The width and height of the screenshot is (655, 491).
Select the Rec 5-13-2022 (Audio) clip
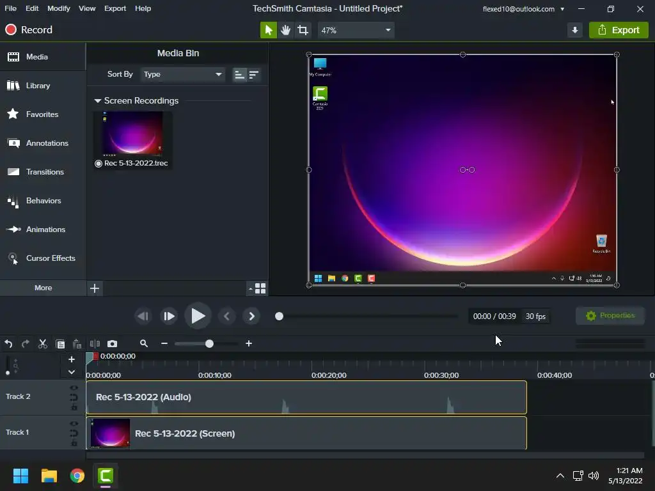click(x=306, y=397)
